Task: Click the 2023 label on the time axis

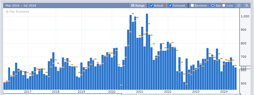Action: (196, 92)
